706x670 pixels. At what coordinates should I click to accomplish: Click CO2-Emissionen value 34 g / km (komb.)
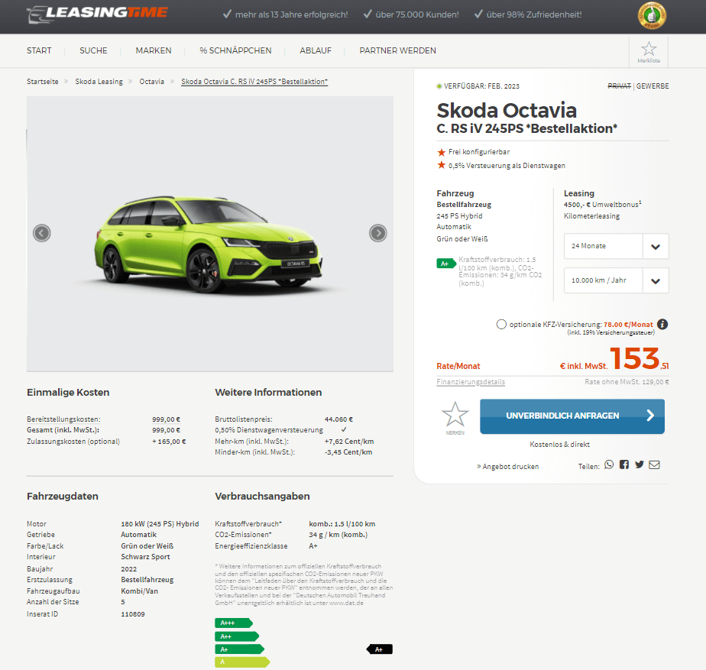338,535
